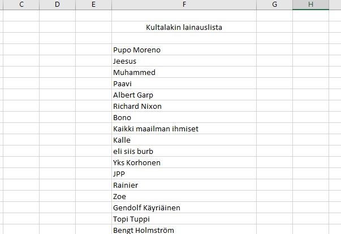Select the Albert Garp cell
The image size is (341, 234).
184,95
